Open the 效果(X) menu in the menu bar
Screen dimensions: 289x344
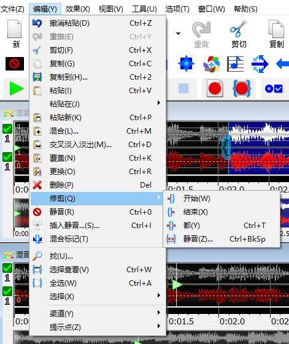(x=78, y=9)
